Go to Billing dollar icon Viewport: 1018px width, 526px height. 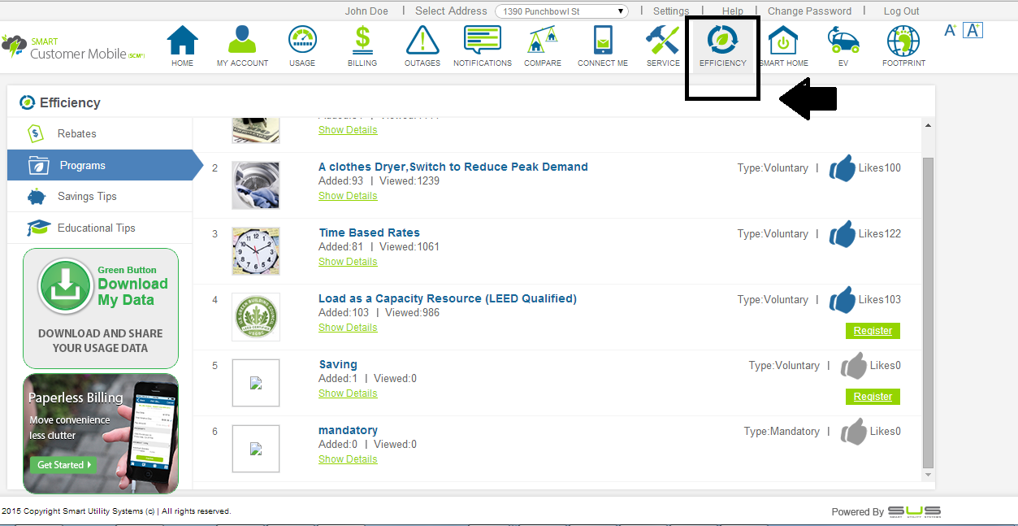(362, 41)
